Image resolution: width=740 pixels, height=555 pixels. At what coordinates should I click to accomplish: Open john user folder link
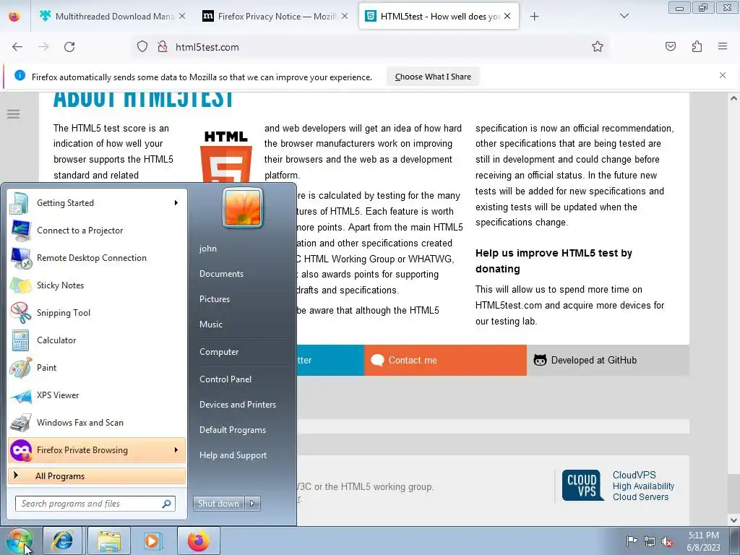click(x=208, y=249)
